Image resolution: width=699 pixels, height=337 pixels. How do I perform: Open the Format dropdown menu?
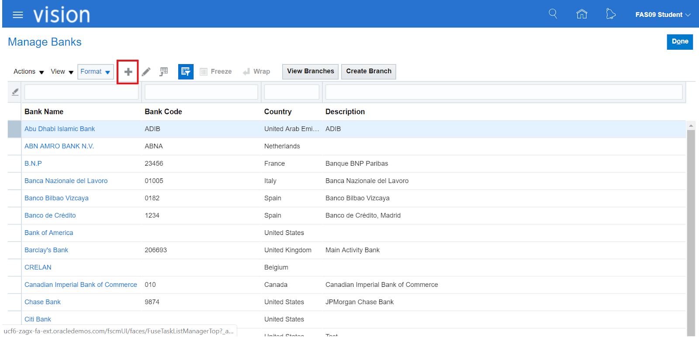coord(96,71)
